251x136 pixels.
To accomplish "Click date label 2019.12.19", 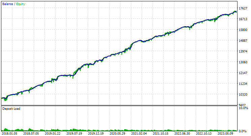I will click(x=96, y=133).
